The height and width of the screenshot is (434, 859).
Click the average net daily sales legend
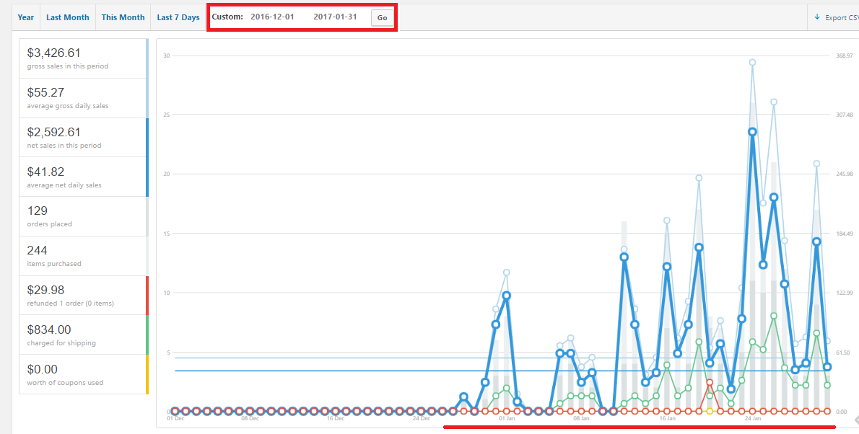click(x=83, y=177)
